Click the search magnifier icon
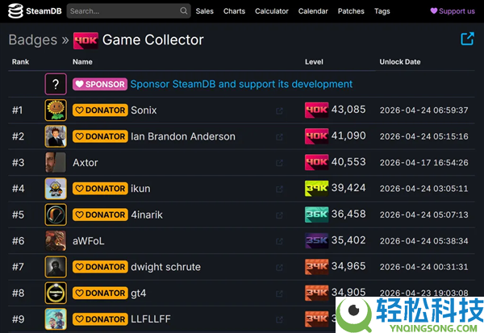 [x=184, y=11]
